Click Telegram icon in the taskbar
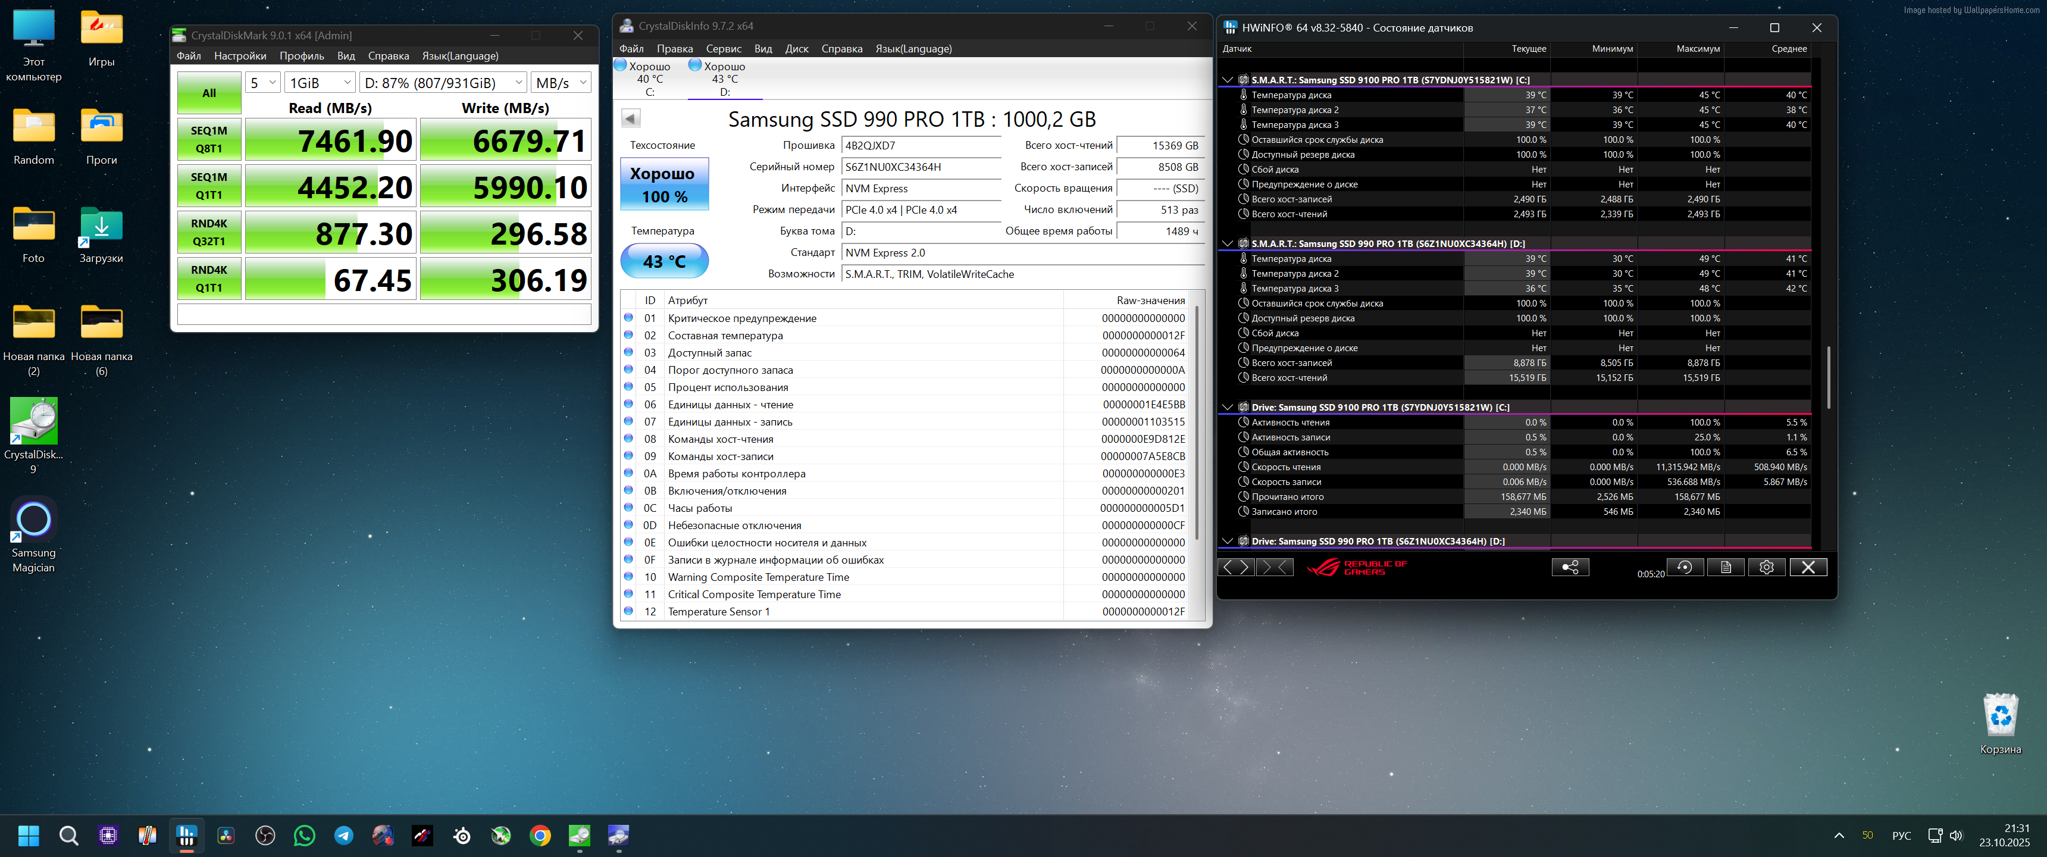 [x=343, y=836]
